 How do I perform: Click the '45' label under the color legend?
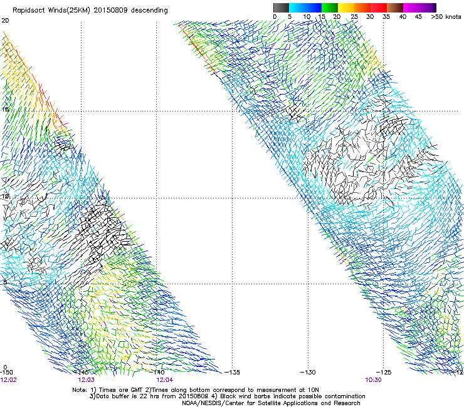pos(418,17)
